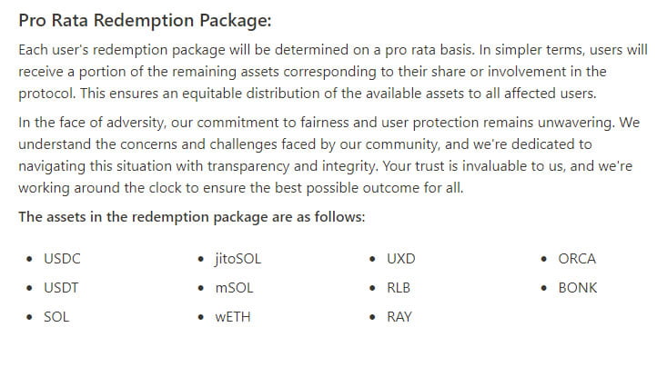Select the mSOL list item
This screenshot has height=367, width=667.
(x=234, y=288)
